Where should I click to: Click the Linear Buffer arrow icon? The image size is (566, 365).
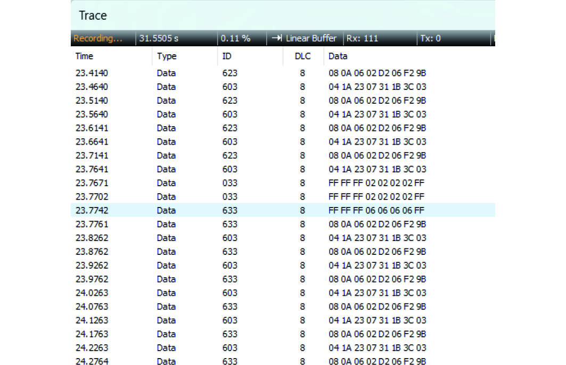(276, 38)
